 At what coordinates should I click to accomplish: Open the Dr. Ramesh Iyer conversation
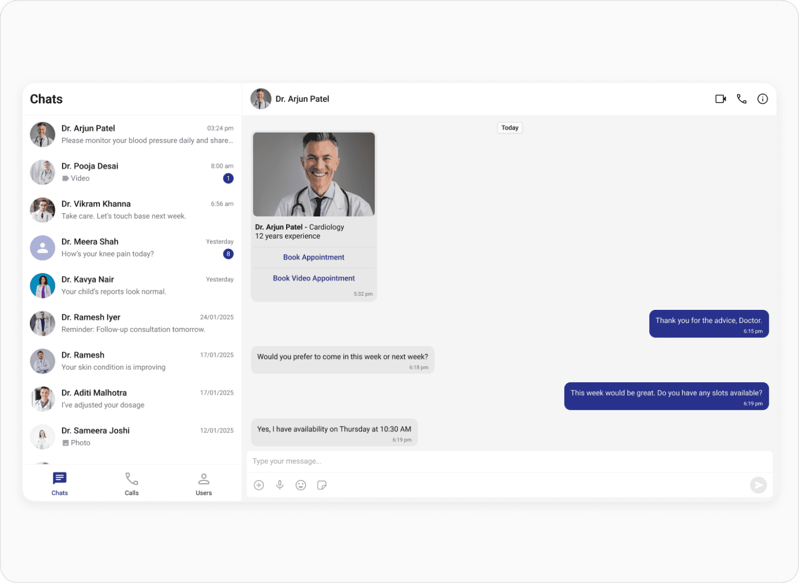tap(132, 323)
